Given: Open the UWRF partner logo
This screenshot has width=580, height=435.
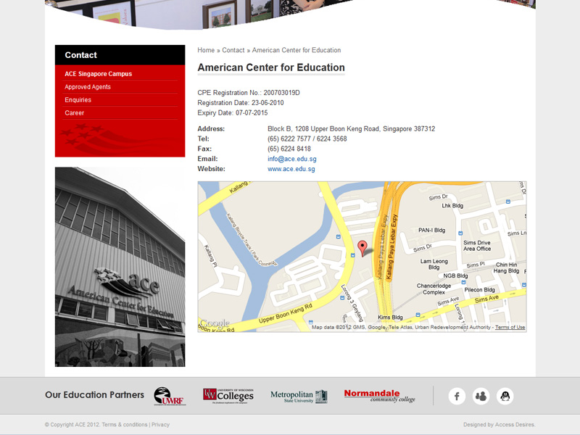Looking at the screenshot, I should tap(170, 396).
